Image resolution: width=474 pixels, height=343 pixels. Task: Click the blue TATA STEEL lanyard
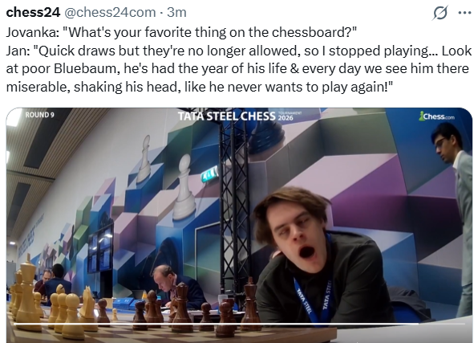(x=313, y=291)
